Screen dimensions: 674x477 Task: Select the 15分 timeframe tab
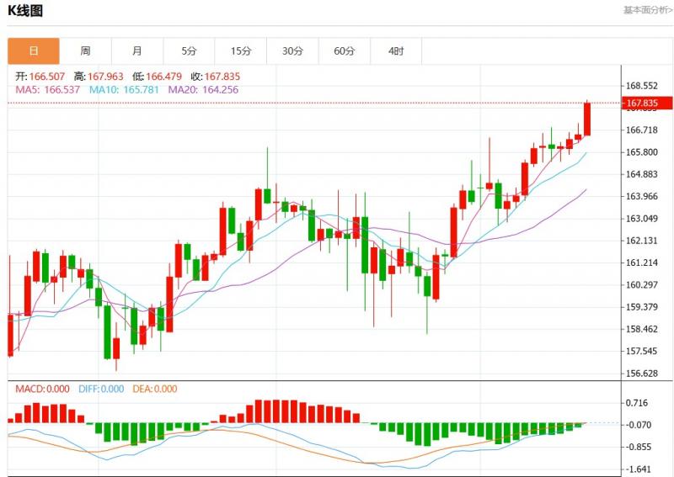pyautogui.click(x=241, y=51)
